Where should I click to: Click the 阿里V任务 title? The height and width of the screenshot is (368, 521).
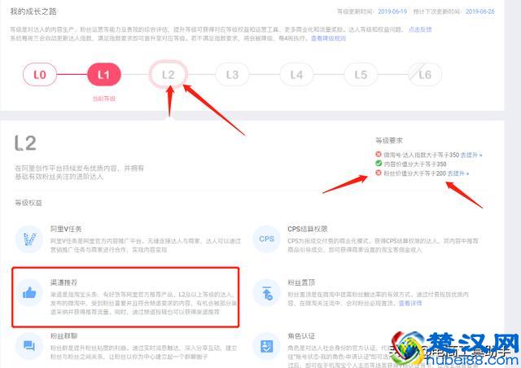(66, 229)
